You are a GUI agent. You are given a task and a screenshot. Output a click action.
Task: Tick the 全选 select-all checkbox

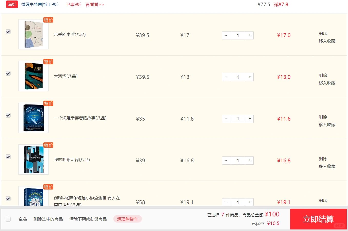pos(8,219)
